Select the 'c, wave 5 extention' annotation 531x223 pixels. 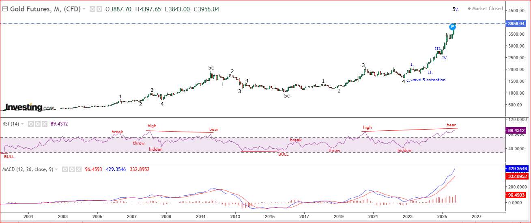pyautogui.click(x=426, y=80)
